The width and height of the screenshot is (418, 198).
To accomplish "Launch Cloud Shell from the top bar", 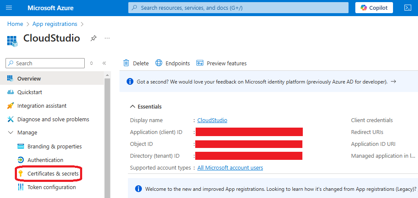I will point(408,8).
